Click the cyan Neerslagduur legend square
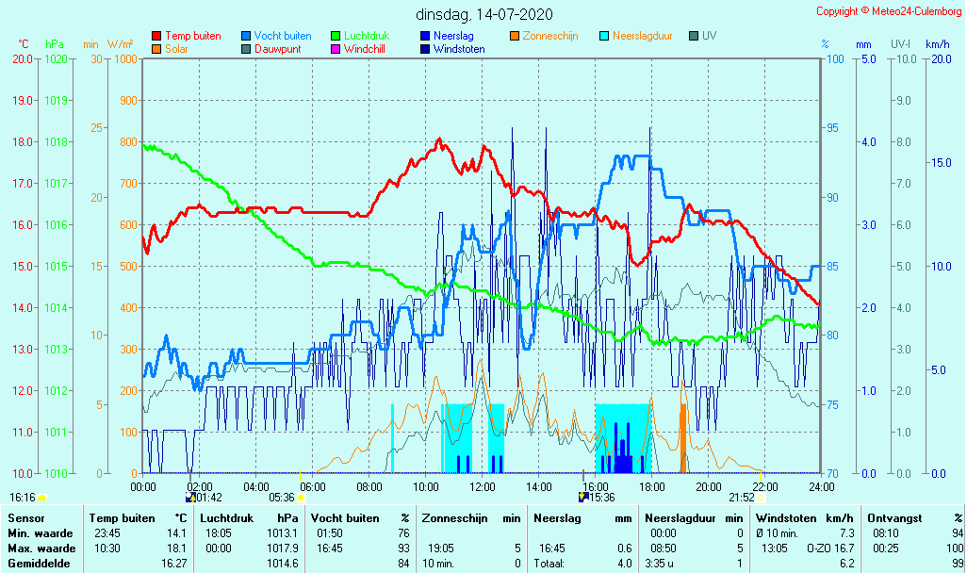The height and width of the screenshot is (573, 967). [604, 37]
